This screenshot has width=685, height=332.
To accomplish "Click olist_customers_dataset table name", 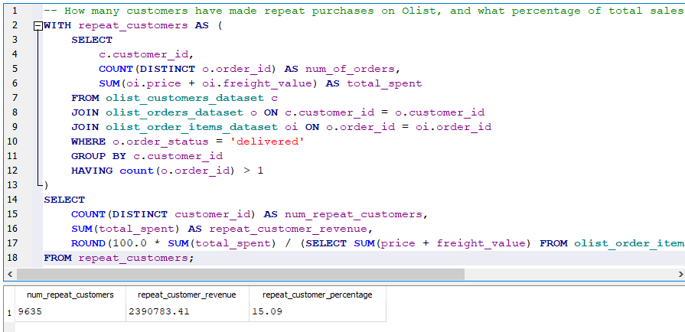I will point(184,98).
